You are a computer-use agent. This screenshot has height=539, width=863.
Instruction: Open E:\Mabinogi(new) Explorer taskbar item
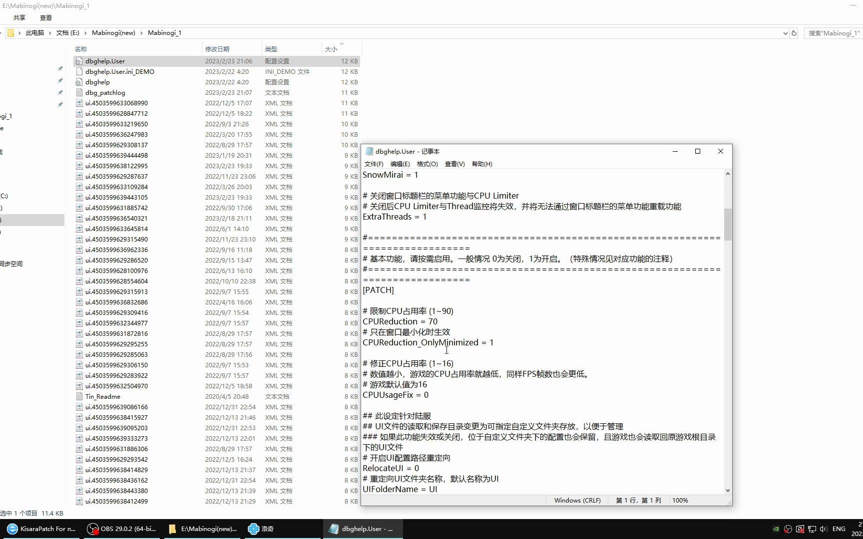[x=203, y=529]
